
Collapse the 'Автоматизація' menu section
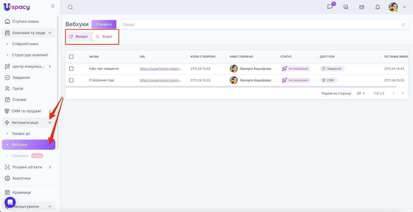(x=50, y=123)
